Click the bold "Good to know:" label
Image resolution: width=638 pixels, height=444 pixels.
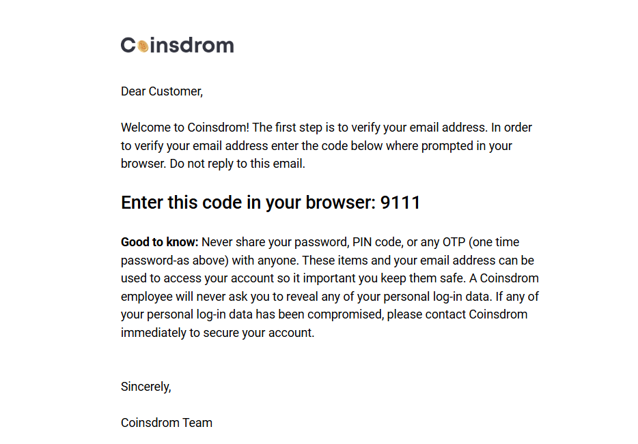(x=159, y=242)
